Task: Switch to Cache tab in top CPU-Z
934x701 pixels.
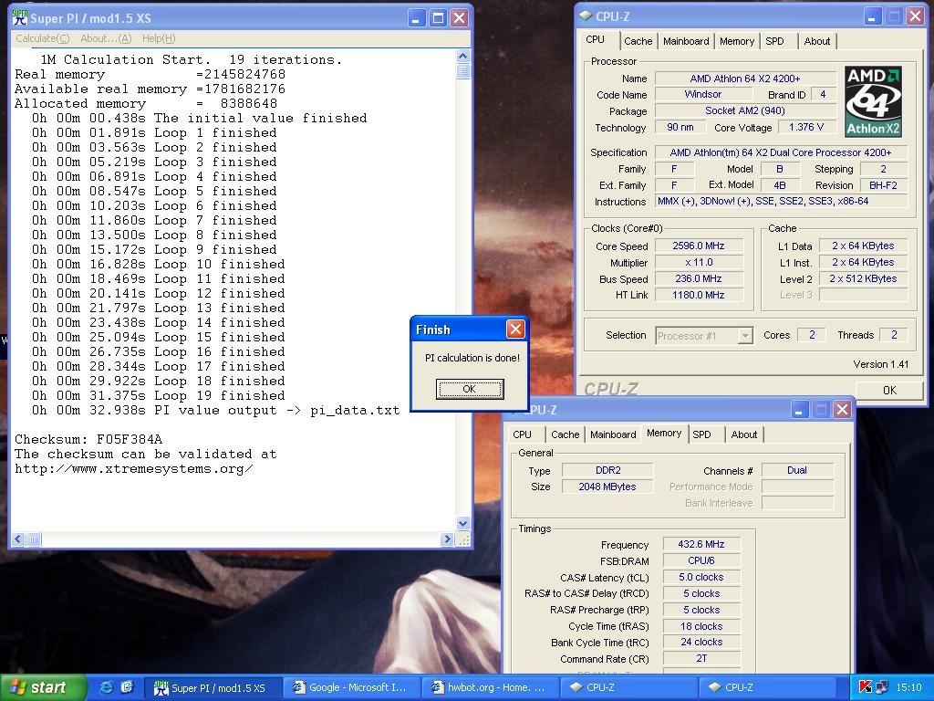Action: tap(638, 41)
